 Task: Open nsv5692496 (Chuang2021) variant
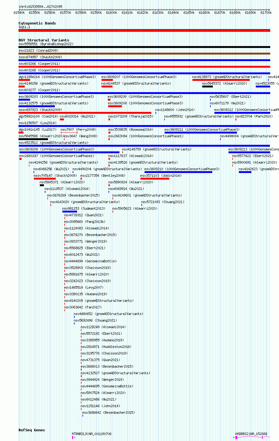click(95, 320)
